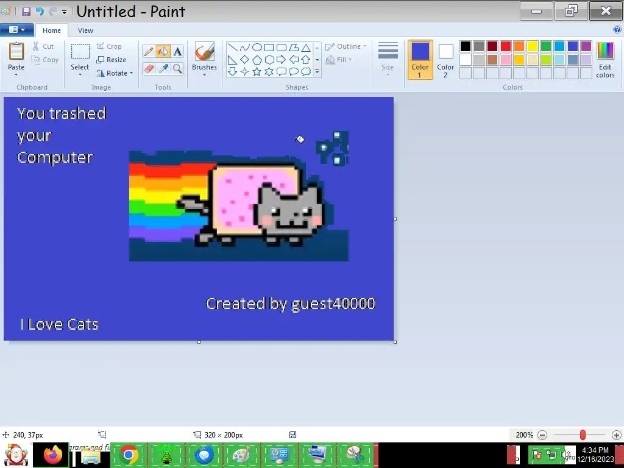Choose the Rectangle shape

point(269,48)
